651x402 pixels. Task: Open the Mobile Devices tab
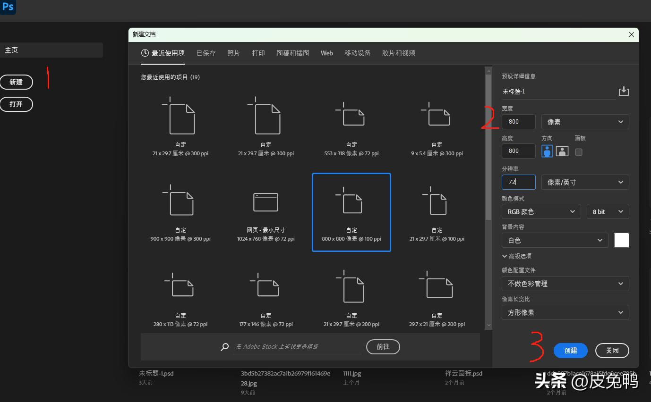coord(357,53)
